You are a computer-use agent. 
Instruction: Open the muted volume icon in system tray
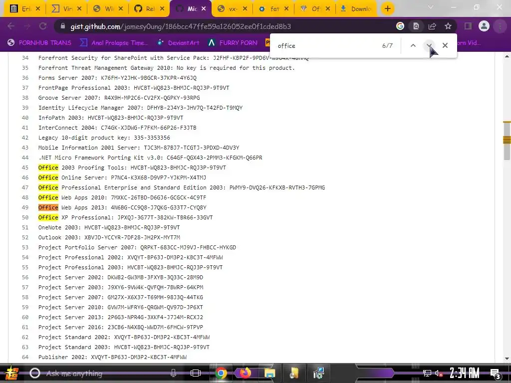[439, 373]
